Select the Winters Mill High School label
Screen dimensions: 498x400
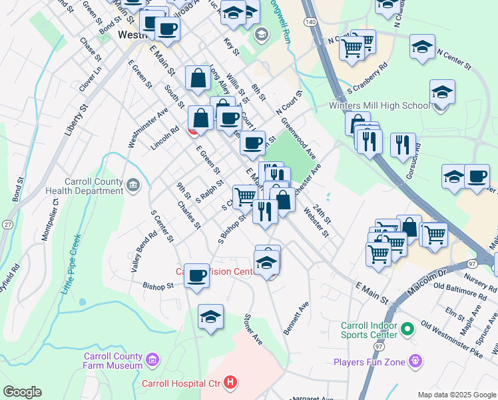coord(379,106)
